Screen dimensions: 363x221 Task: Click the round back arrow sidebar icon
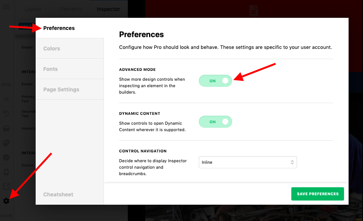[6, 157]
